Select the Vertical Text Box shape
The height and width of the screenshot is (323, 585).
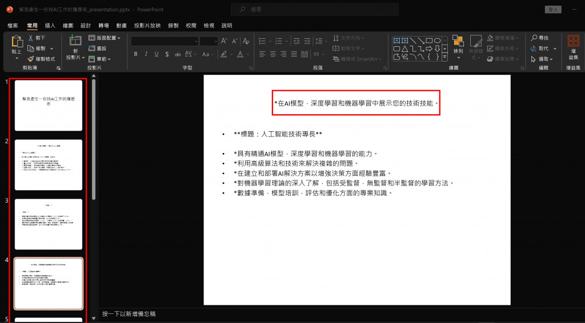pos(405,41)
